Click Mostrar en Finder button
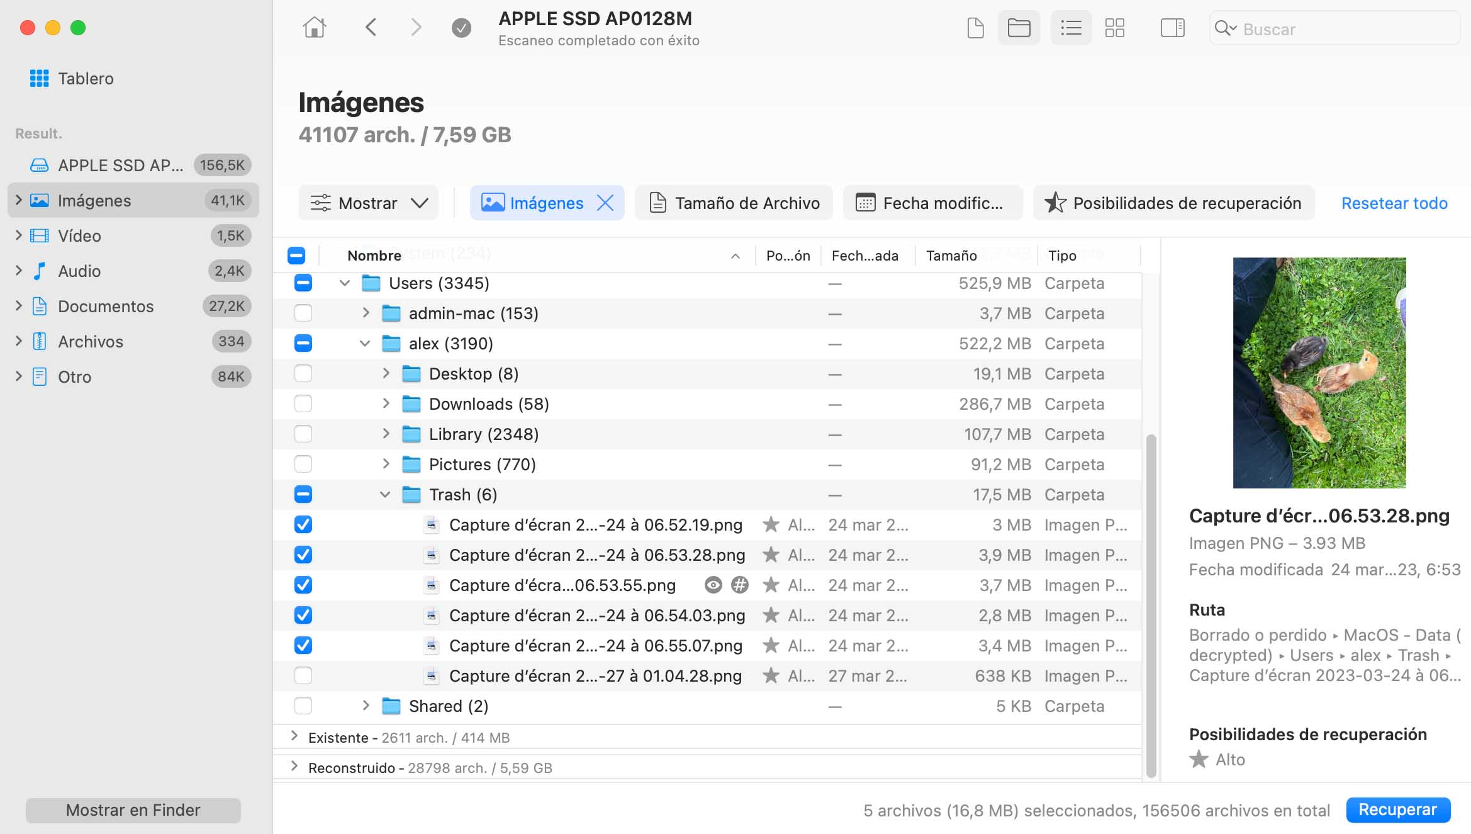 click(x=133, y=810)
